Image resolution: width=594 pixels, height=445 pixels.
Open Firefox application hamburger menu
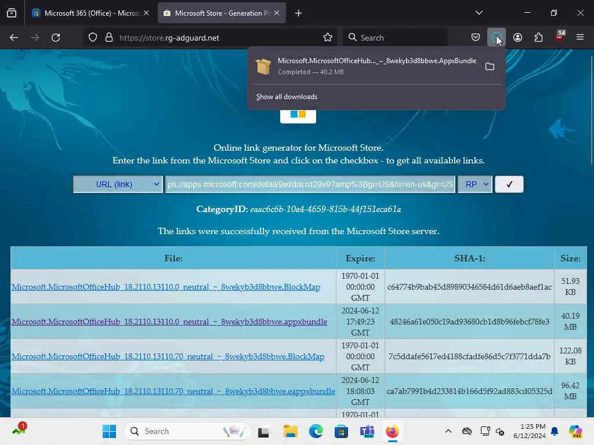[x=580, y=38]
